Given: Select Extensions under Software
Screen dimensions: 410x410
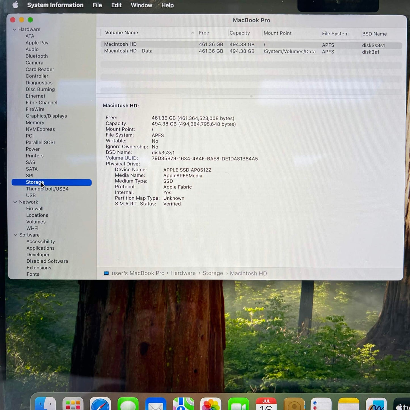Looking at the screenshot, I should click(39, 268).
